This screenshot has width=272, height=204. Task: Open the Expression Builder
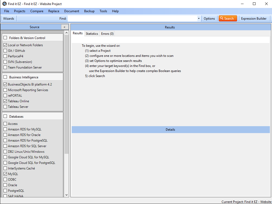tap(254, 19)
